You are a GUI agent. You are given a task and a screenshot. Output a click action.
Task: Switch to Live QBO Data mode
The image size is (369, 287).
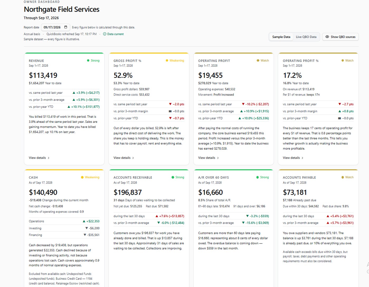pos(306,37)
